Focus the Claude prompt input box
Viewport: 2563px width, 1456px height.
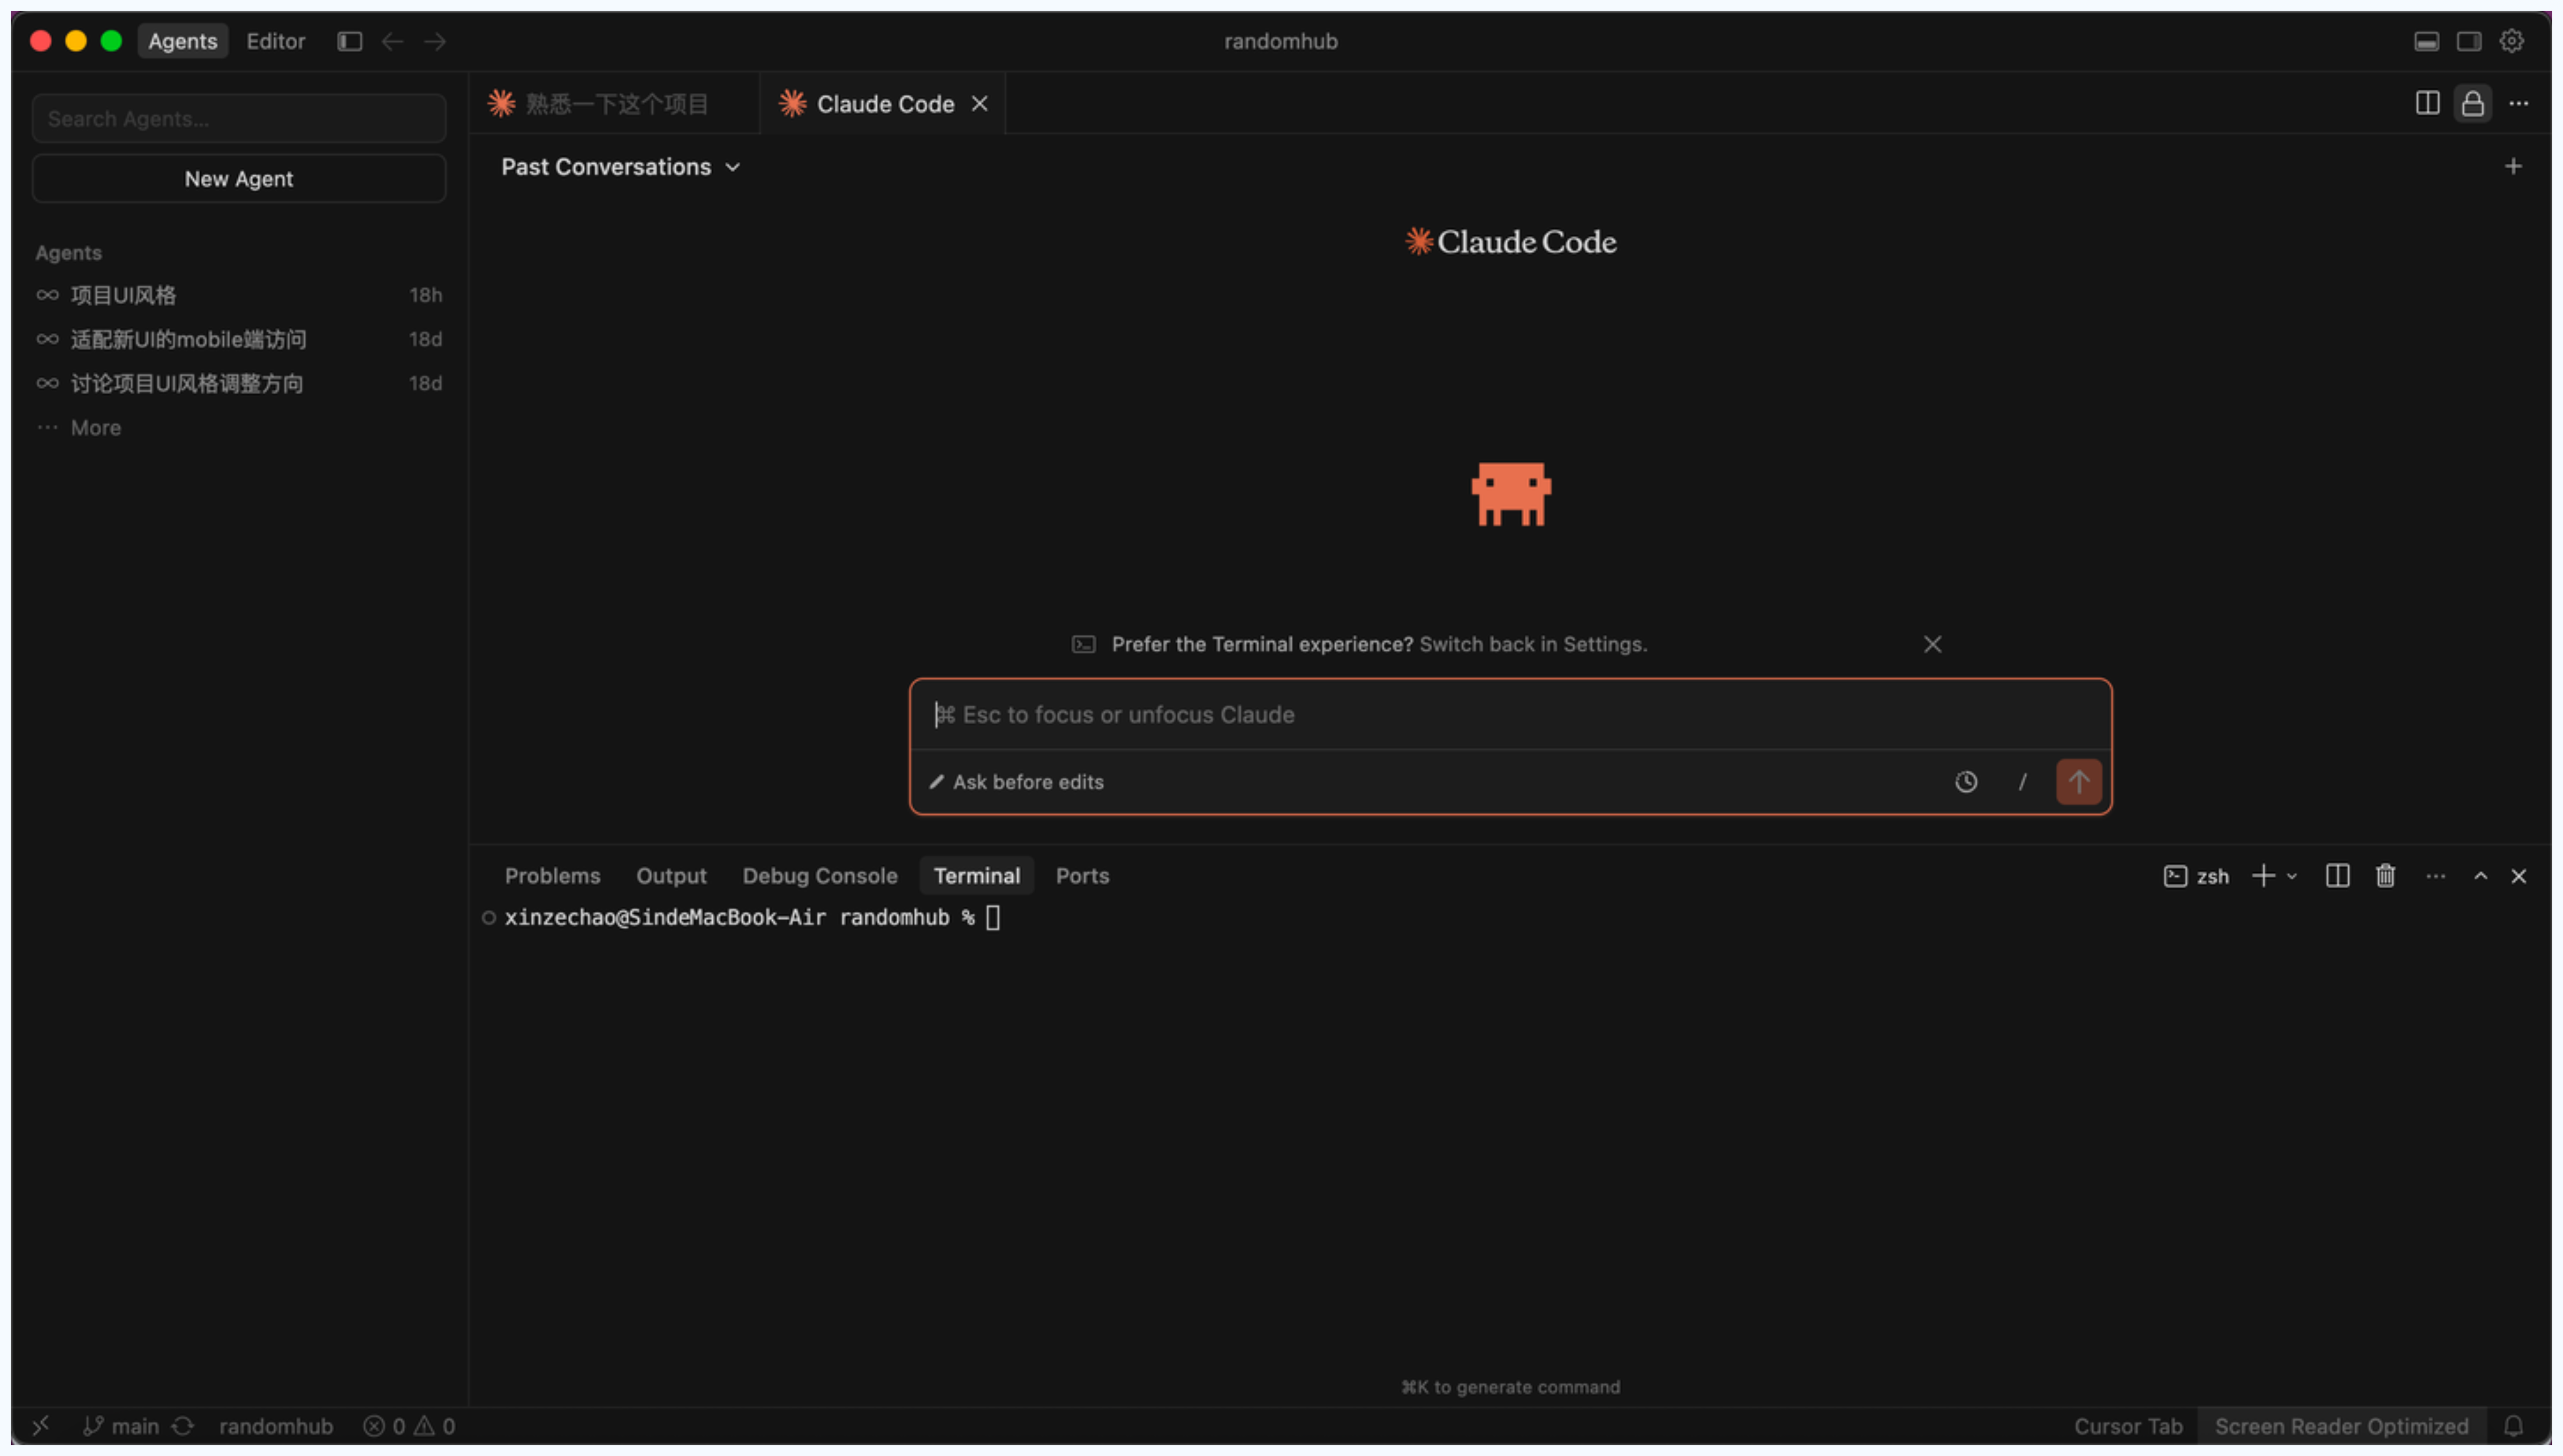pyautogui.click(x=1510, y=715)
